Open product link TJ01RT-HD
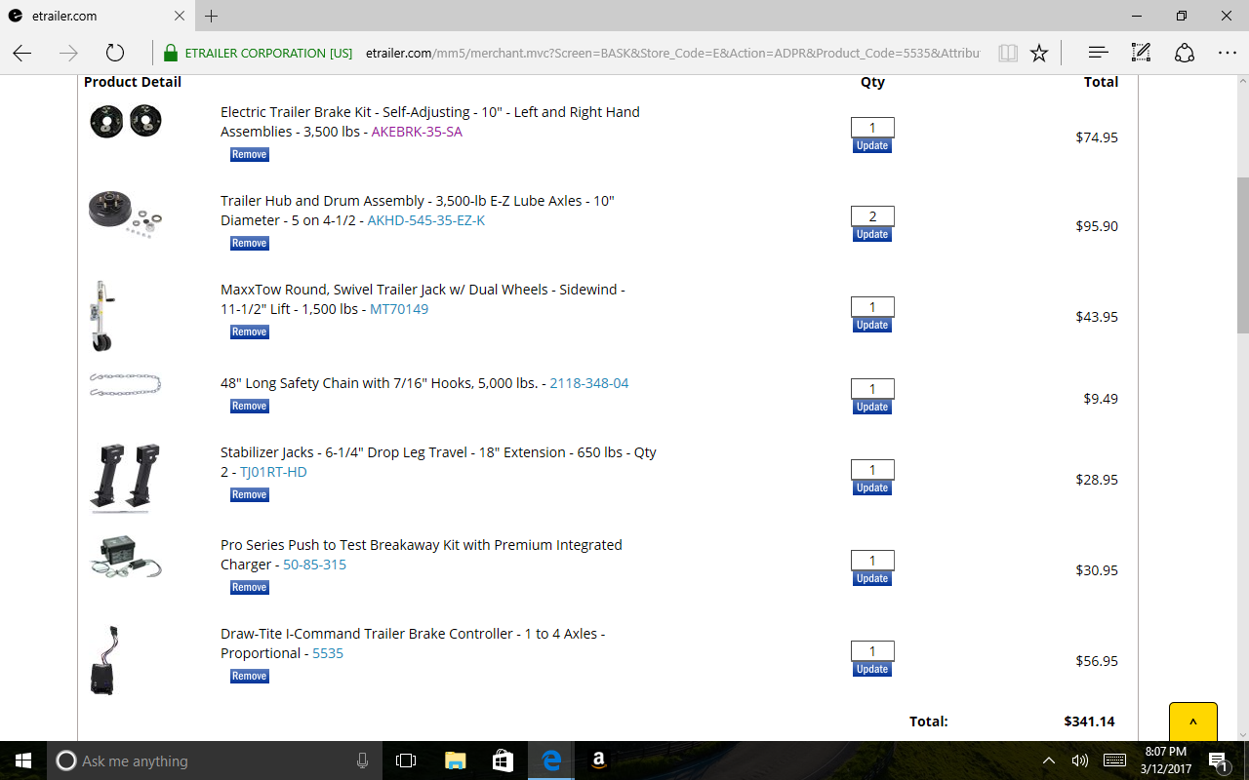The image size is (1249, 780). tap(273, 472)
